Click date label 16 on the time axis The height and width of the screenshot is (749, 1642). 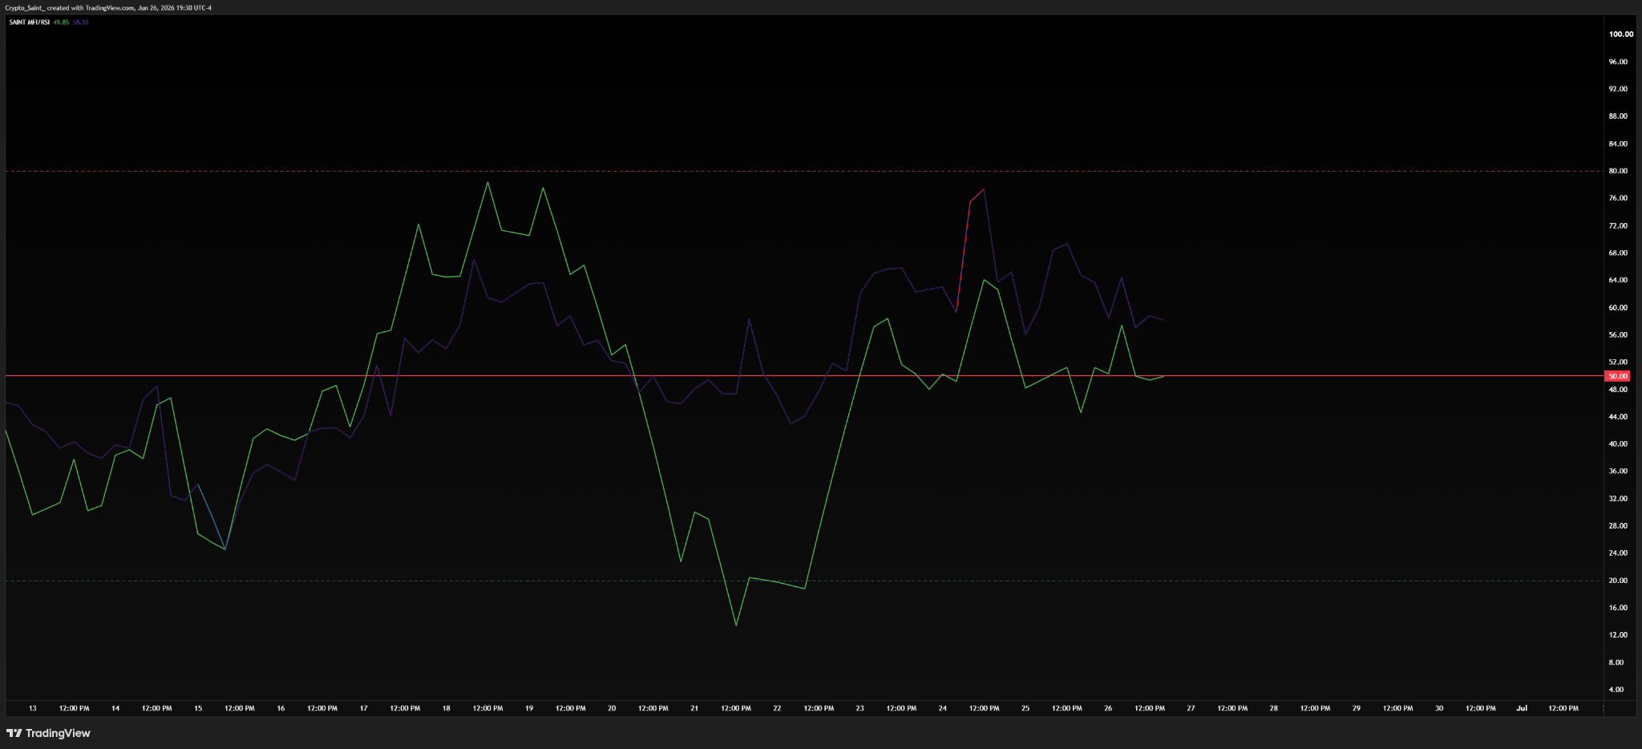(x=281, y=709)
